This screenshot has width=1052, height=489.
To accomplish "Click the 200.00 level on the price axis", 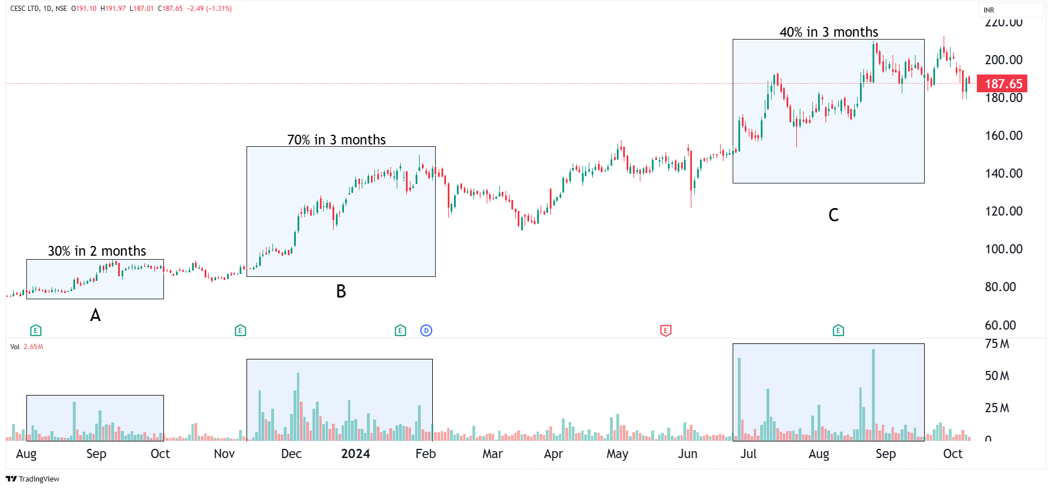I will (1003, 60).
